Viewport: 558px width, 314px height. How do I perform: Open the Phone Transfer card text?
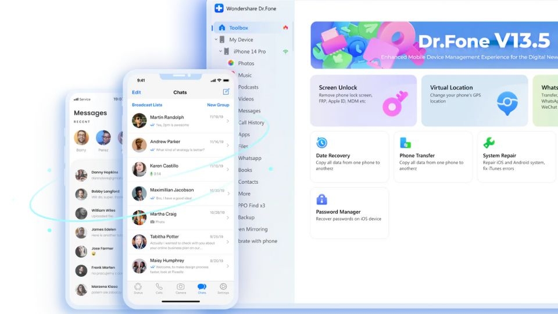[x=431, y=162]
